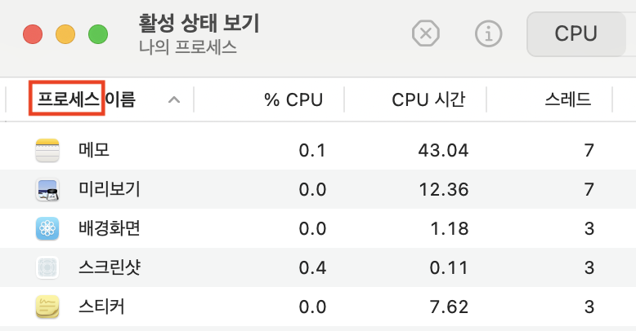
Task: Click the 스크린샷 app icon
Action: click(x=47, y=267)
